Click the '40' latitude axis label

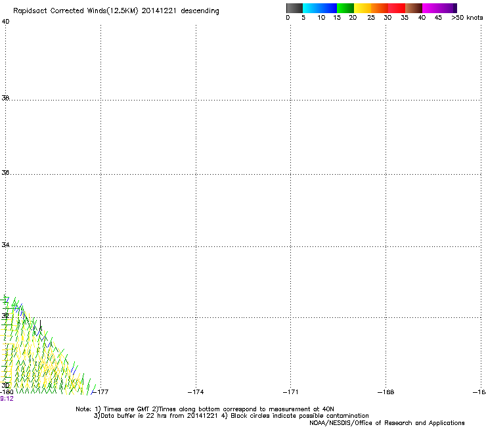click(5, 22)
